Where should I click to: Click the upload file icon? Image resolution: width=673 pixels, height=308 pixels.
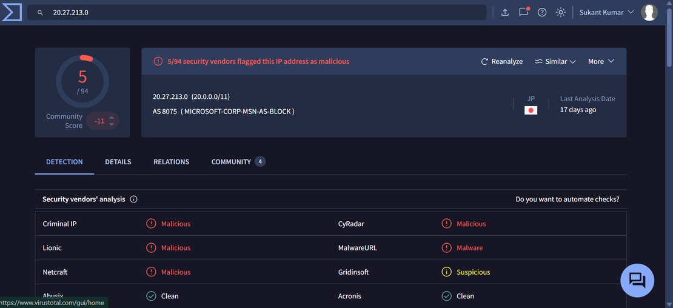tap(504, 12)
